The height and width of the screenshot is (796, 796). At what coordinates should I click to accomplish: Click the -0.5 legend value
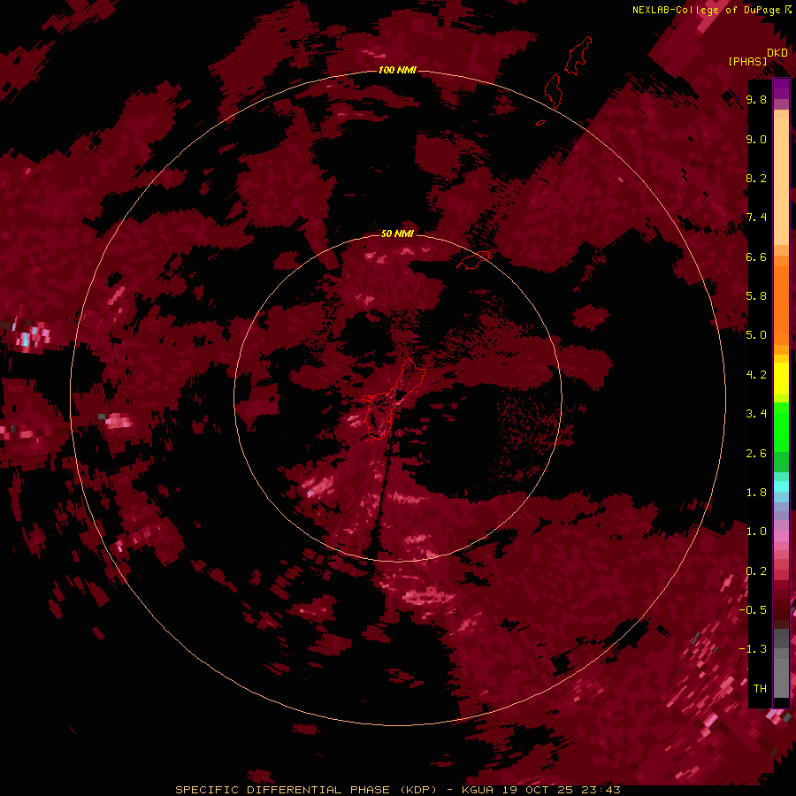[x=753, y=610]
